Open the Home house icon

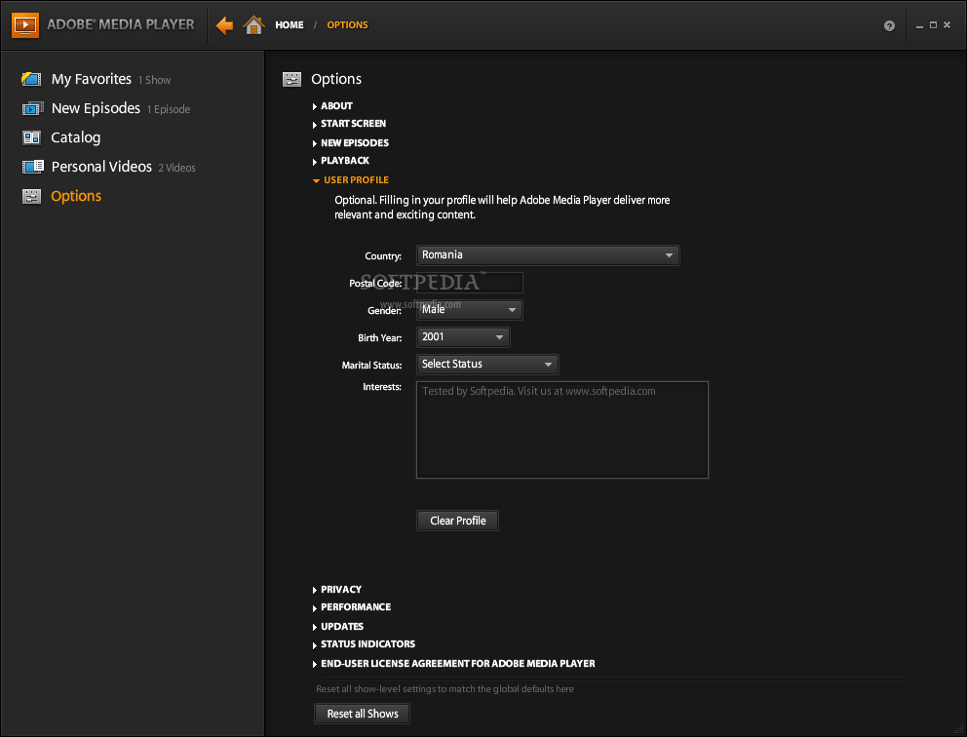[253, 24]
